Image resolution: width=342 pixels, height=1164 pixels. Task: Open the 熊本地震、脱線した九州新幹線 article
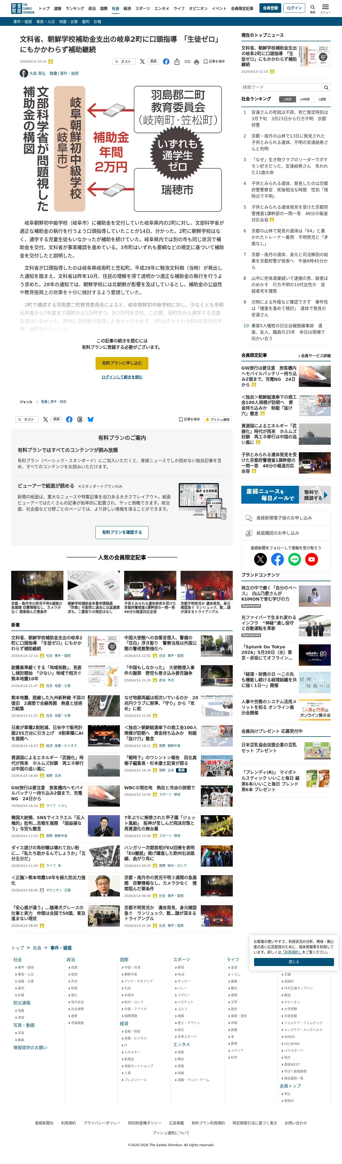[48, 704]
